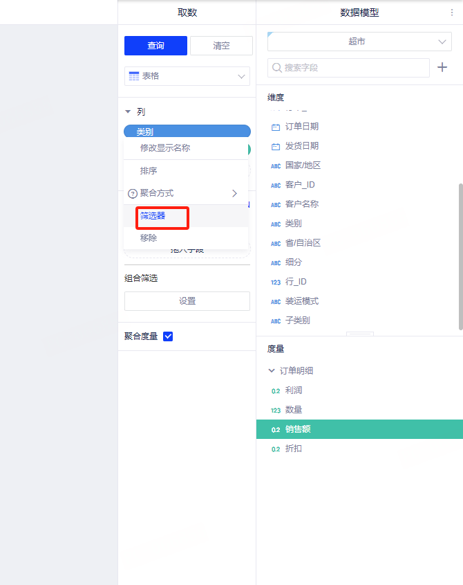Choose 排序 from the context menu
463x585 pixels.
click(x=149, y=171)
